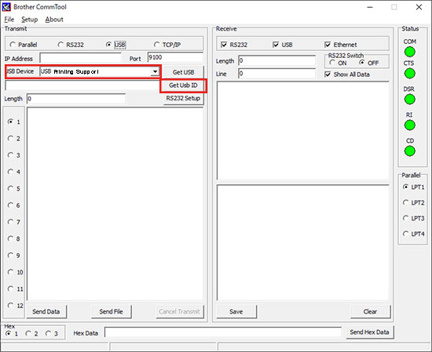Open the Setup menu
Viewport: 432px width, 352px height.
pos(30,20)
